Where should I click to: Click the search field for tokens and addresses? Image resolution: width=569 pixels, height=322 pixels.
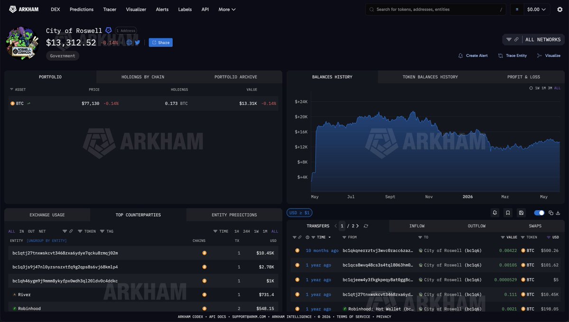tap(436, 9)
